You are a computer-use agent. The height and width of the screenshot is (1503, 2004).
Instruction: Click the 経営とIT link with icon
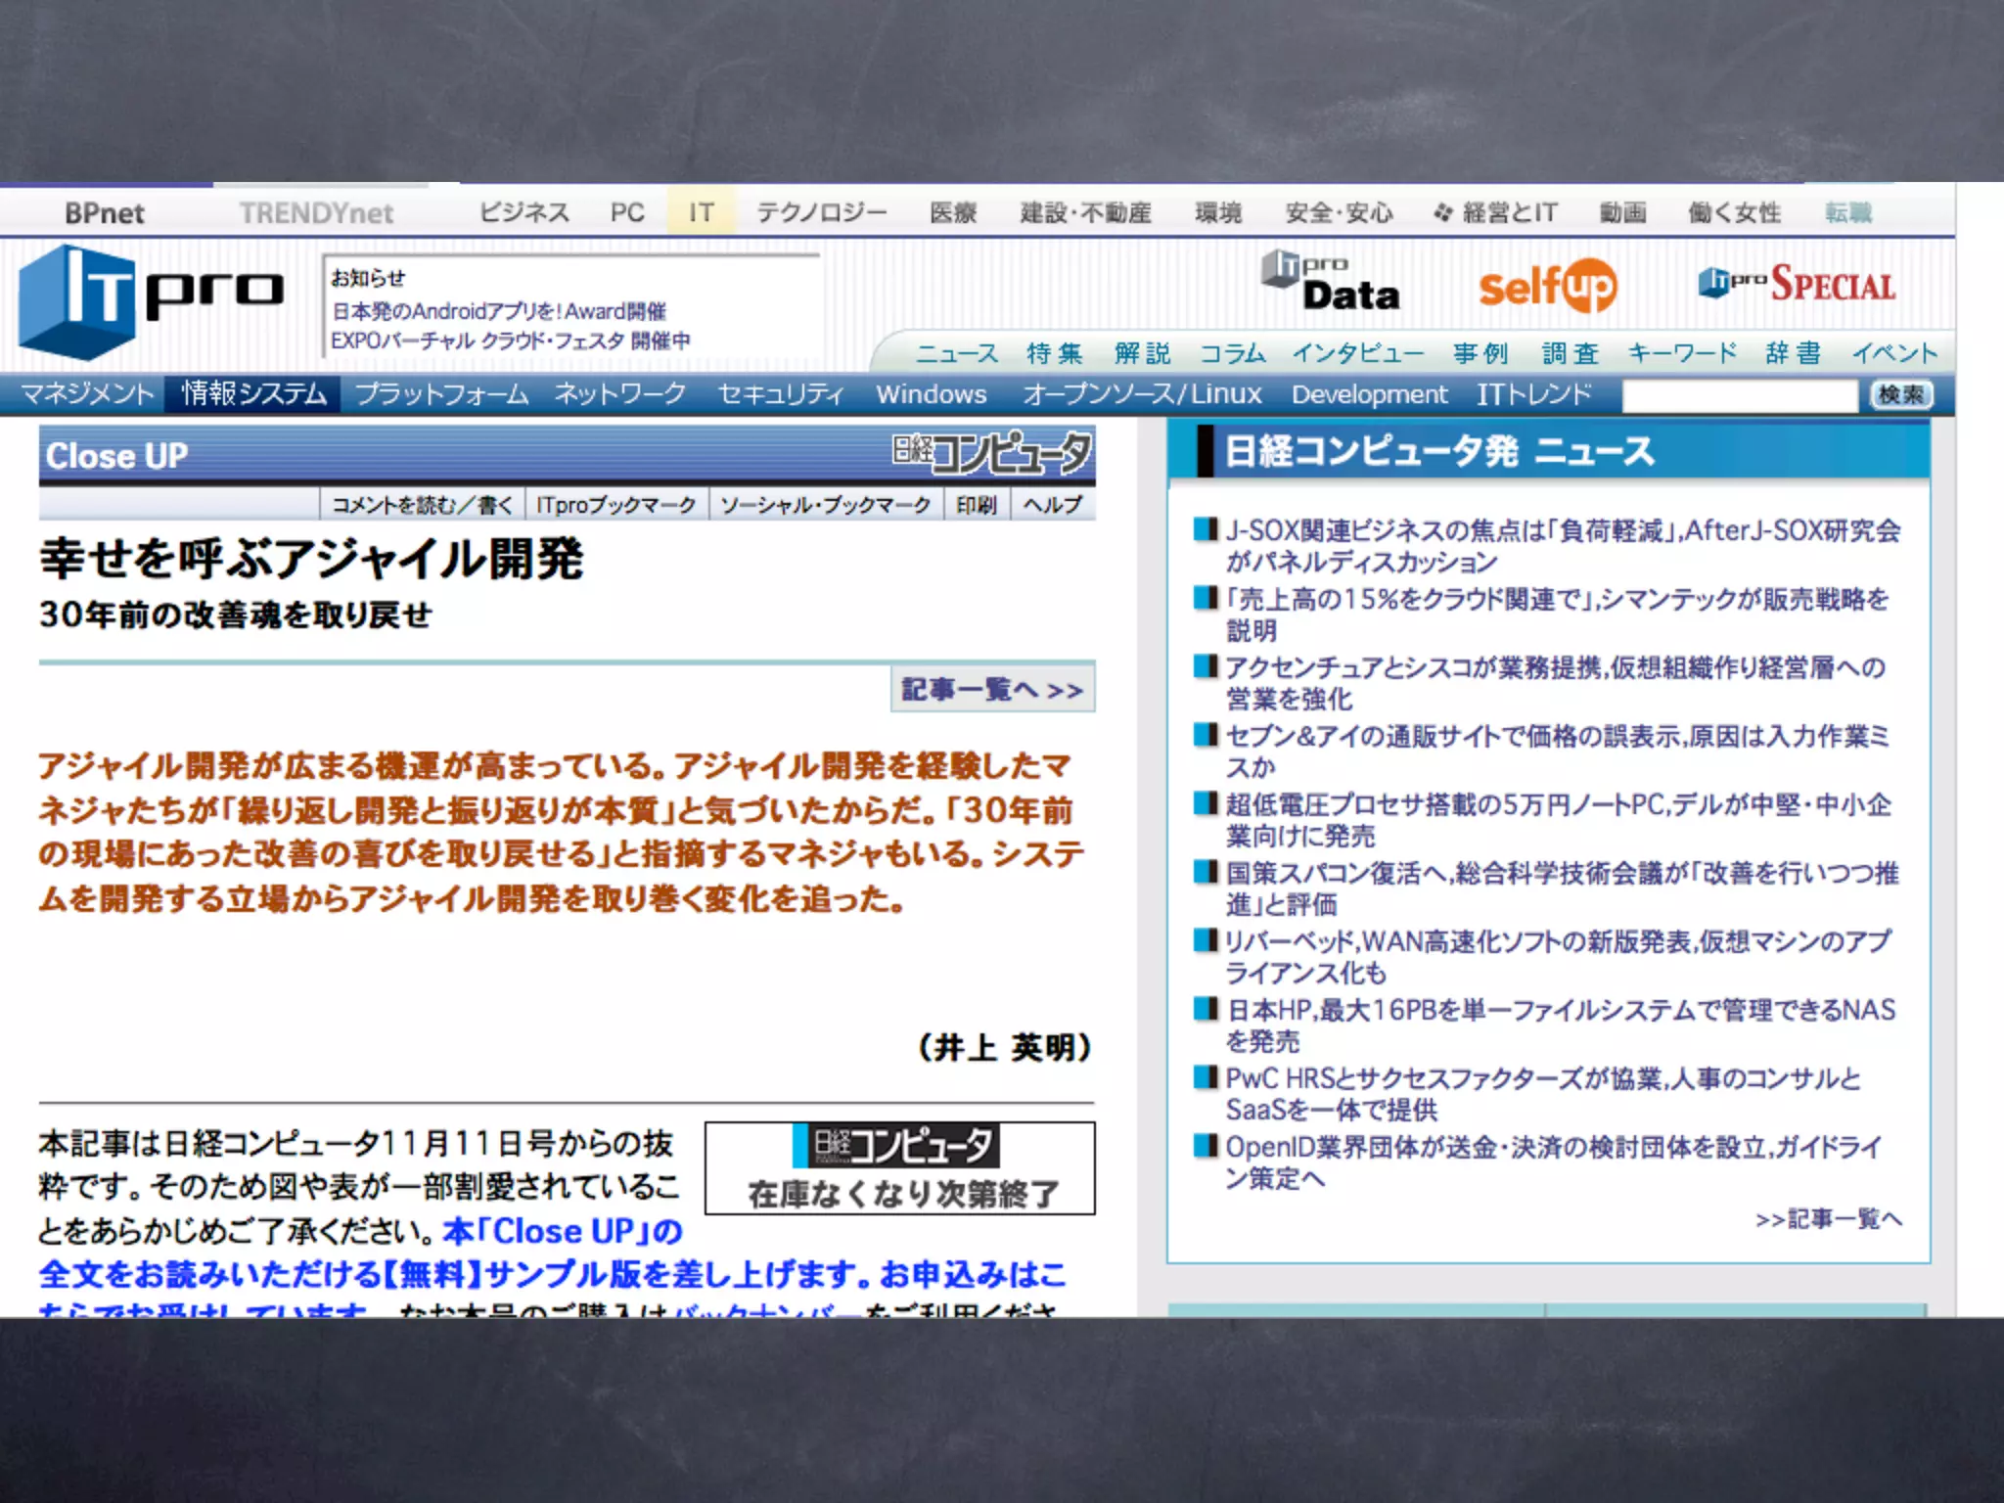(x=1495, y=212)
